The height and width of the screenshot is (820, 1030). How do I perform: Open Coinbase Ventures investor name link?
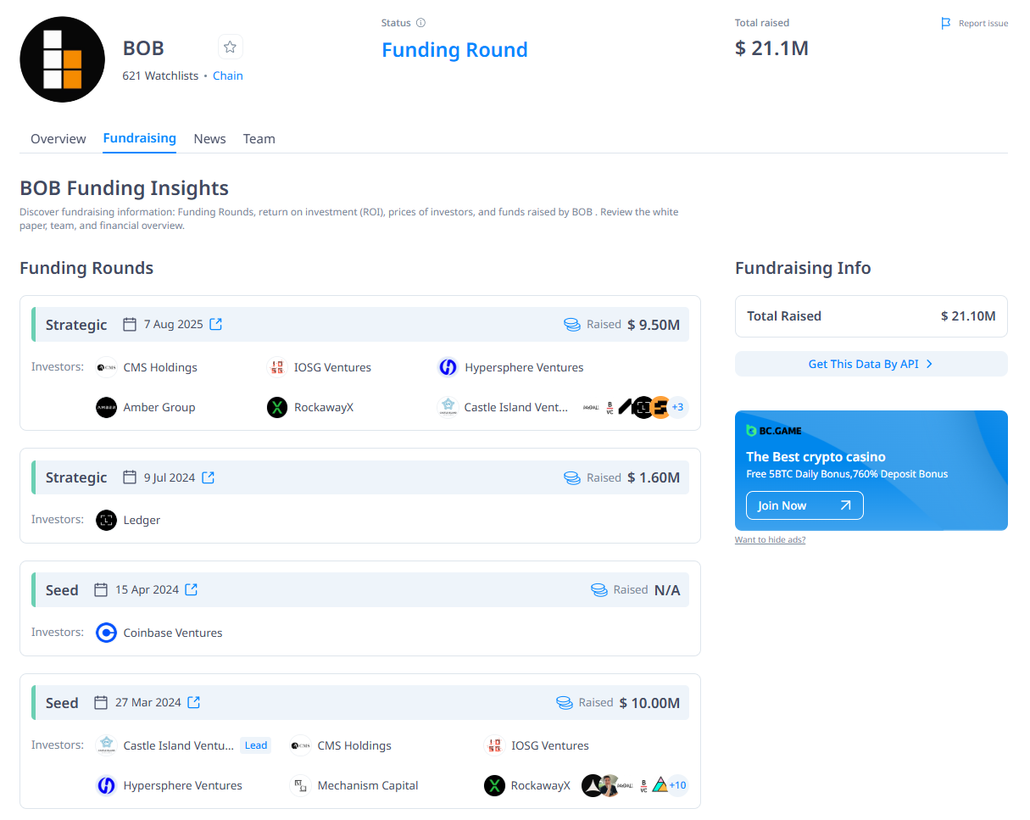(x=173, y=633)
